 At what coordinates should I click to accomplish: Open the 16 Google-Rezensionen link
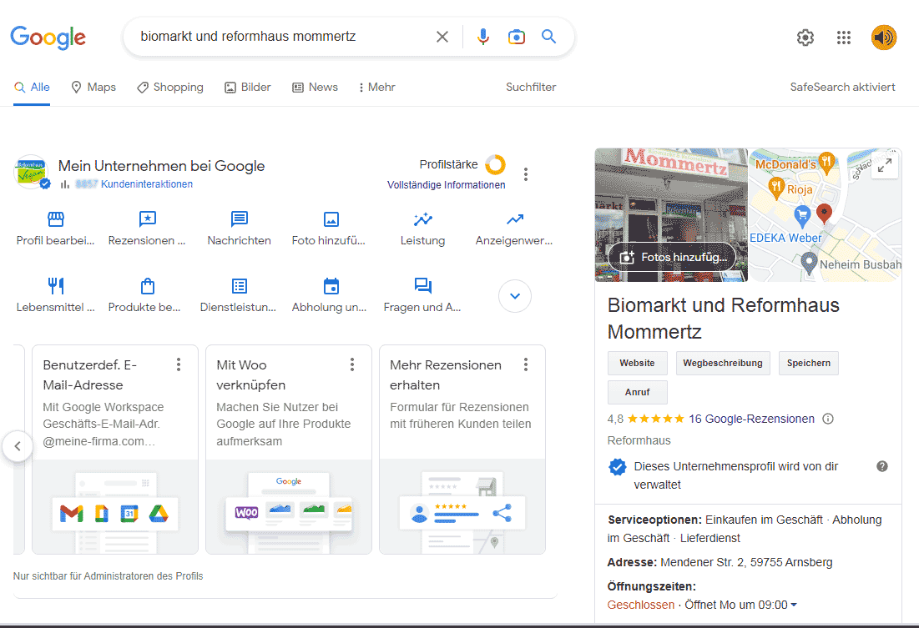click(x=751, y=419)
